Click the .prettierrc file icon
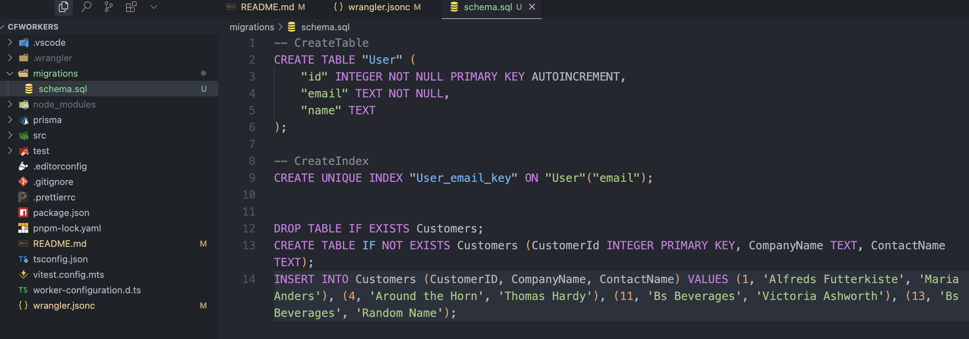This screenshot has width=969, height=339. [23, 197]
